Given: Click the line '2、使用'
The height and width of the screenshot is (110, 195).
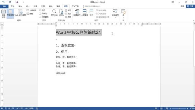Looking at the screenshot, I should pyautogui.click(x=62, y=52).
